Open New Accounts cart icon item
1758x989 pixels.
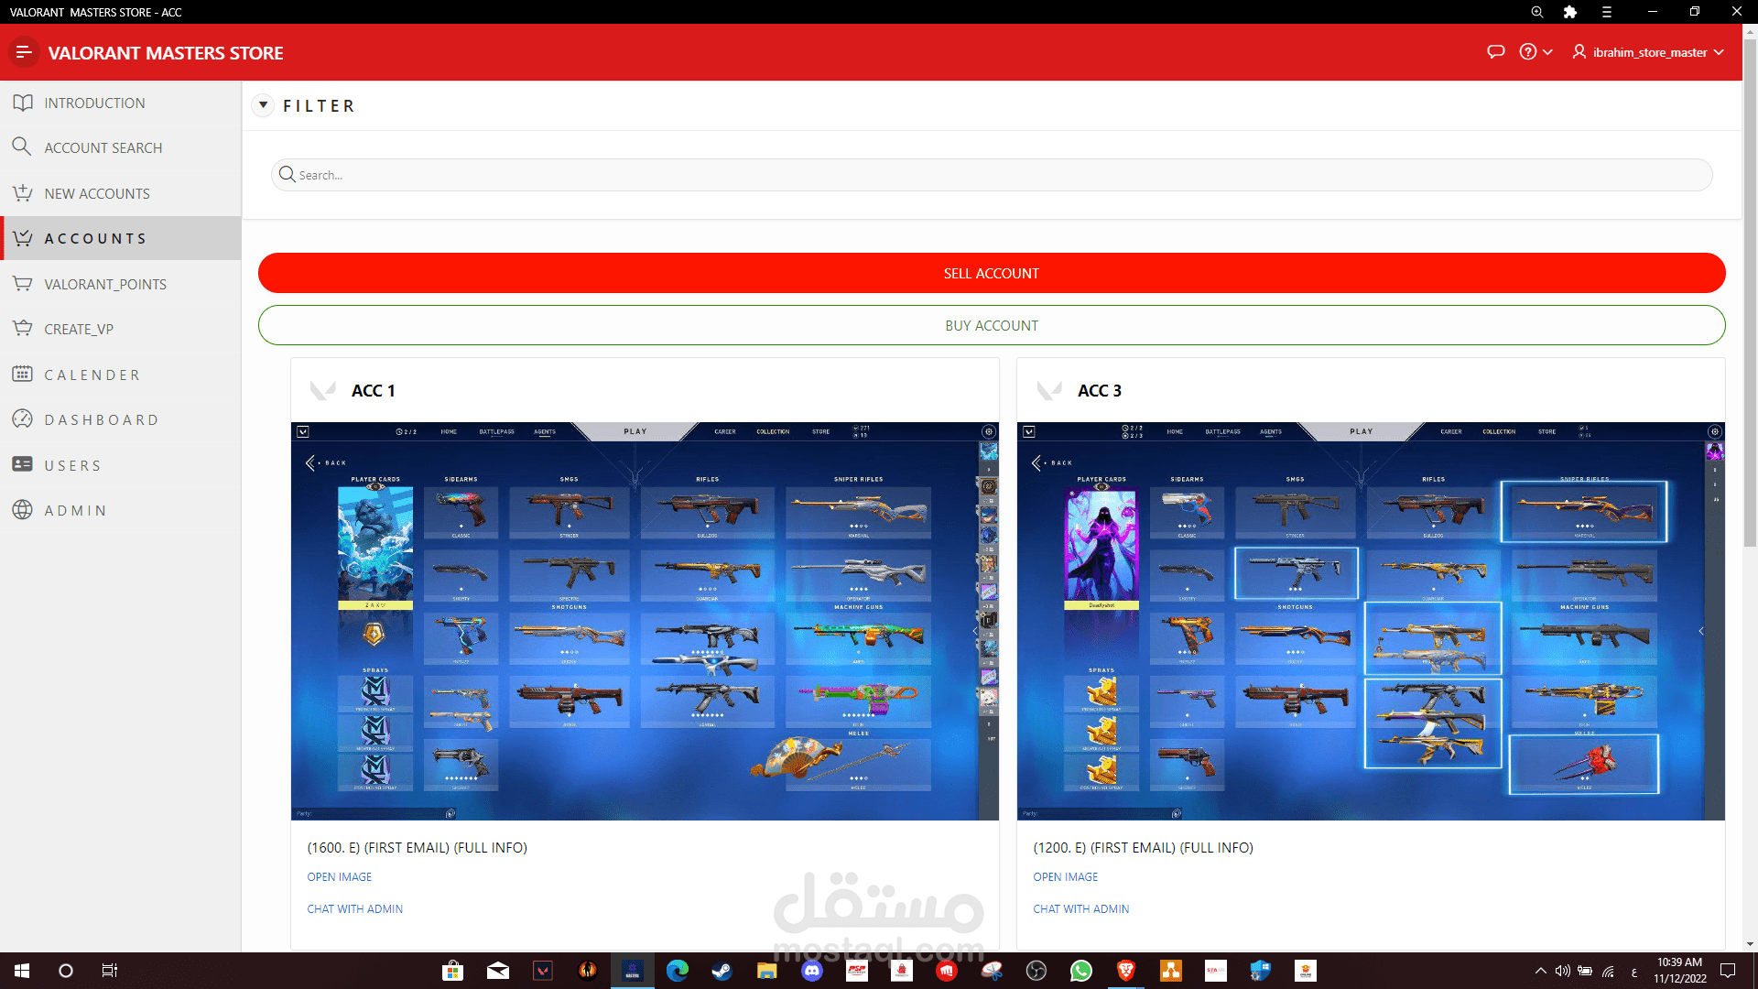pyautogui.click(x=96, y=193)
